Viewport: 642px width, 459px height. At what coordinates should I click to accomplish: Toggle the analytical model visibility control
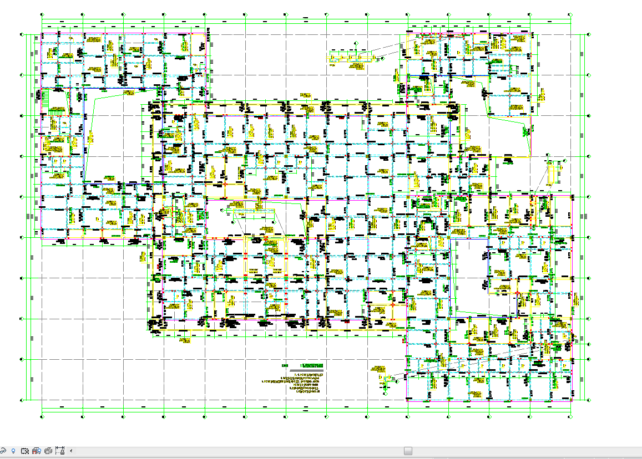point(37,451)
